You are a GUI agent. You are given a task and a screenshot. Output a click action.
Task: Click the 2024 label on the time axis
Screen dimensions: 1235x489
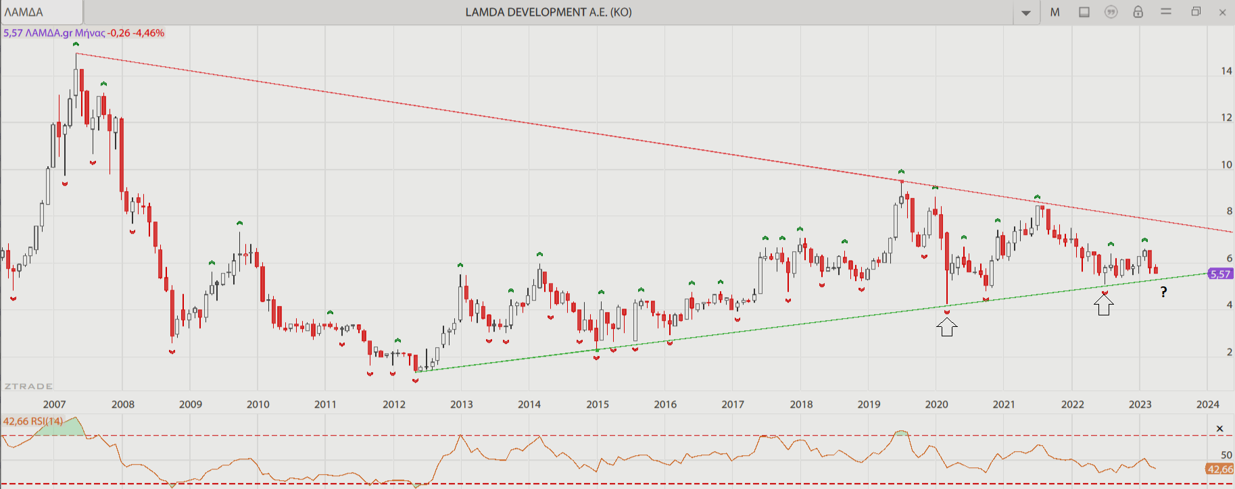pyautogui.click(x=1208, y=405)
